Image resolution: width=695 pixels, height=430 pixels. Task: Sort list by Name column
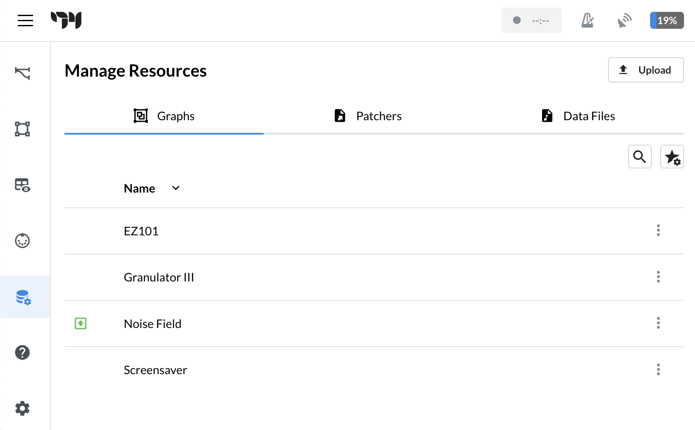pyautogui.click(x=152, y=188)
